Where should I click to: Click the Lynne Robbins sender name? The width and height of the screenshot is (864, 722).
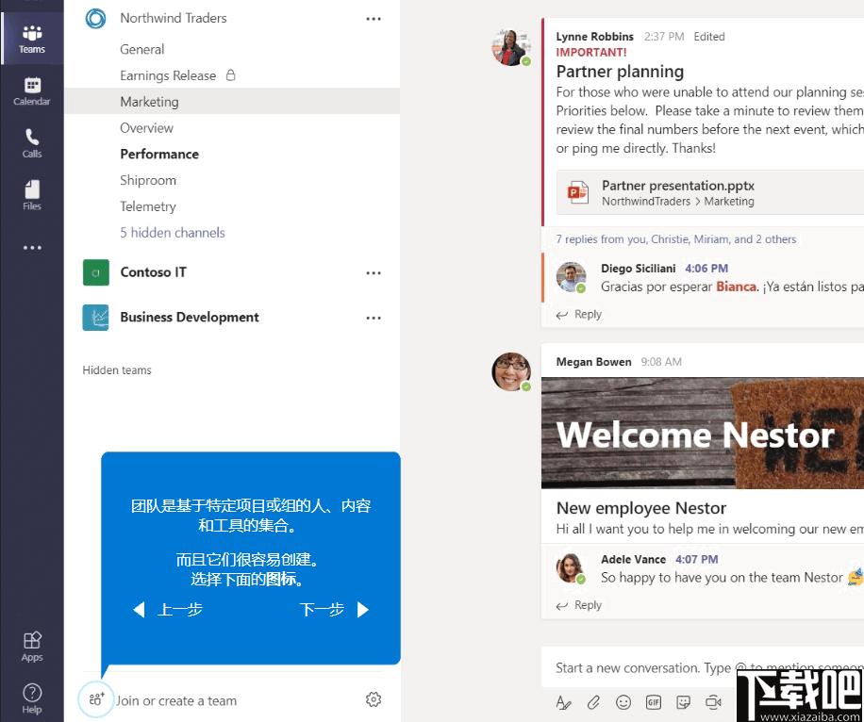(x=594, y=37)
